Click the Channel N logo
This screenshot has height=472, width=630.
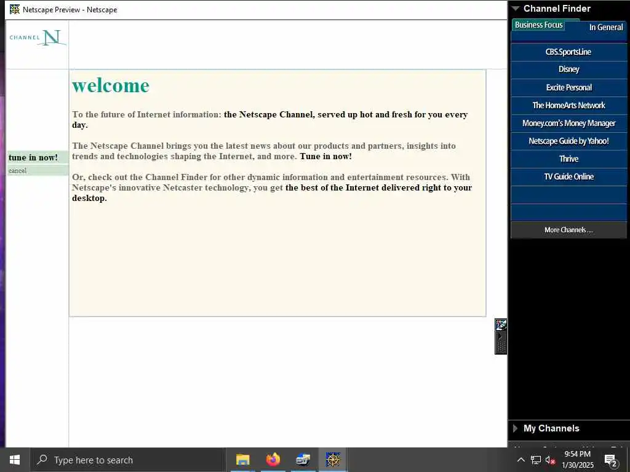tap(38, 37)
